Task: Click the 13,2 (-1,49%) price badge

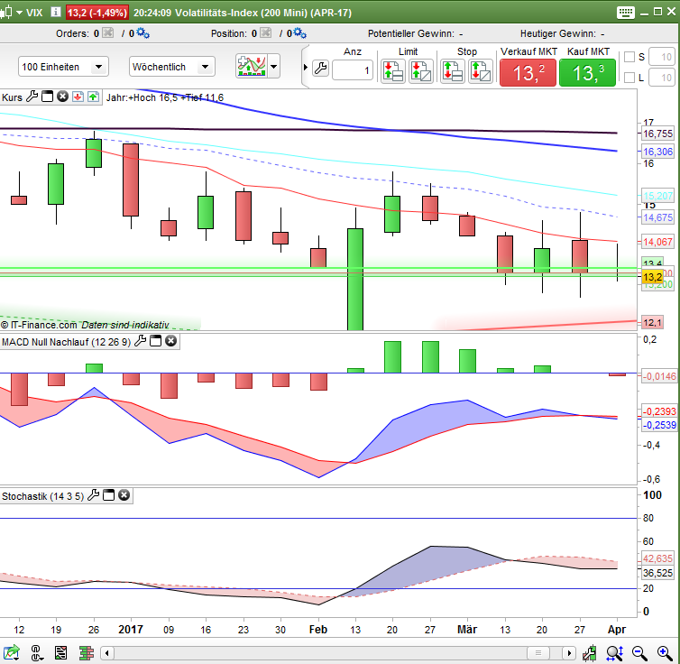Action: pyautogui.click(x=97, y=13)
